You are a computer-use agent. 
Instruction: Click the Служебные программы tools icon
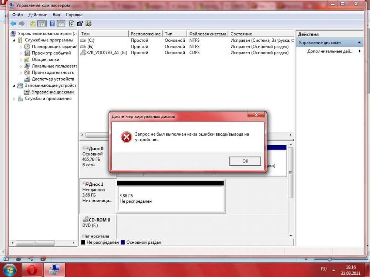(x=20, y=40)
